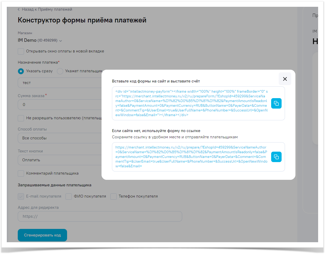Check the Телефон покупателя checkbox
This screenshot has height=255, width=327.
coord(114,196)
